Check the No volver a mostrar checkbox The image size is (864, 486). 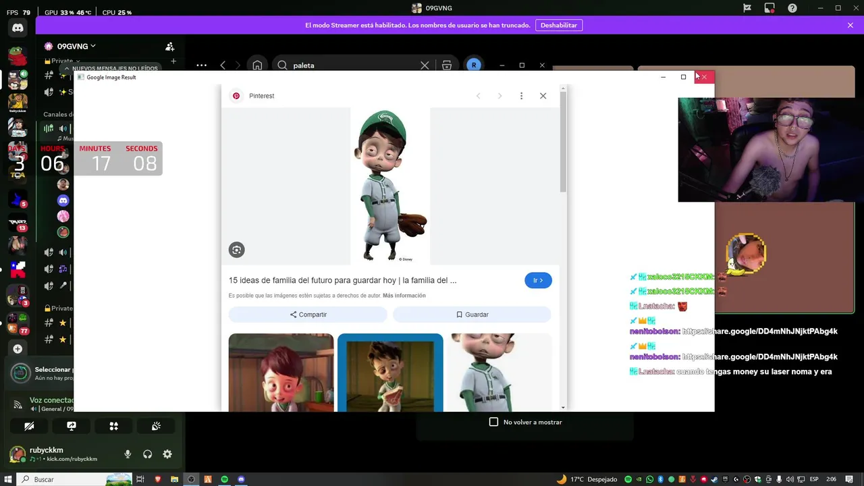493,422
